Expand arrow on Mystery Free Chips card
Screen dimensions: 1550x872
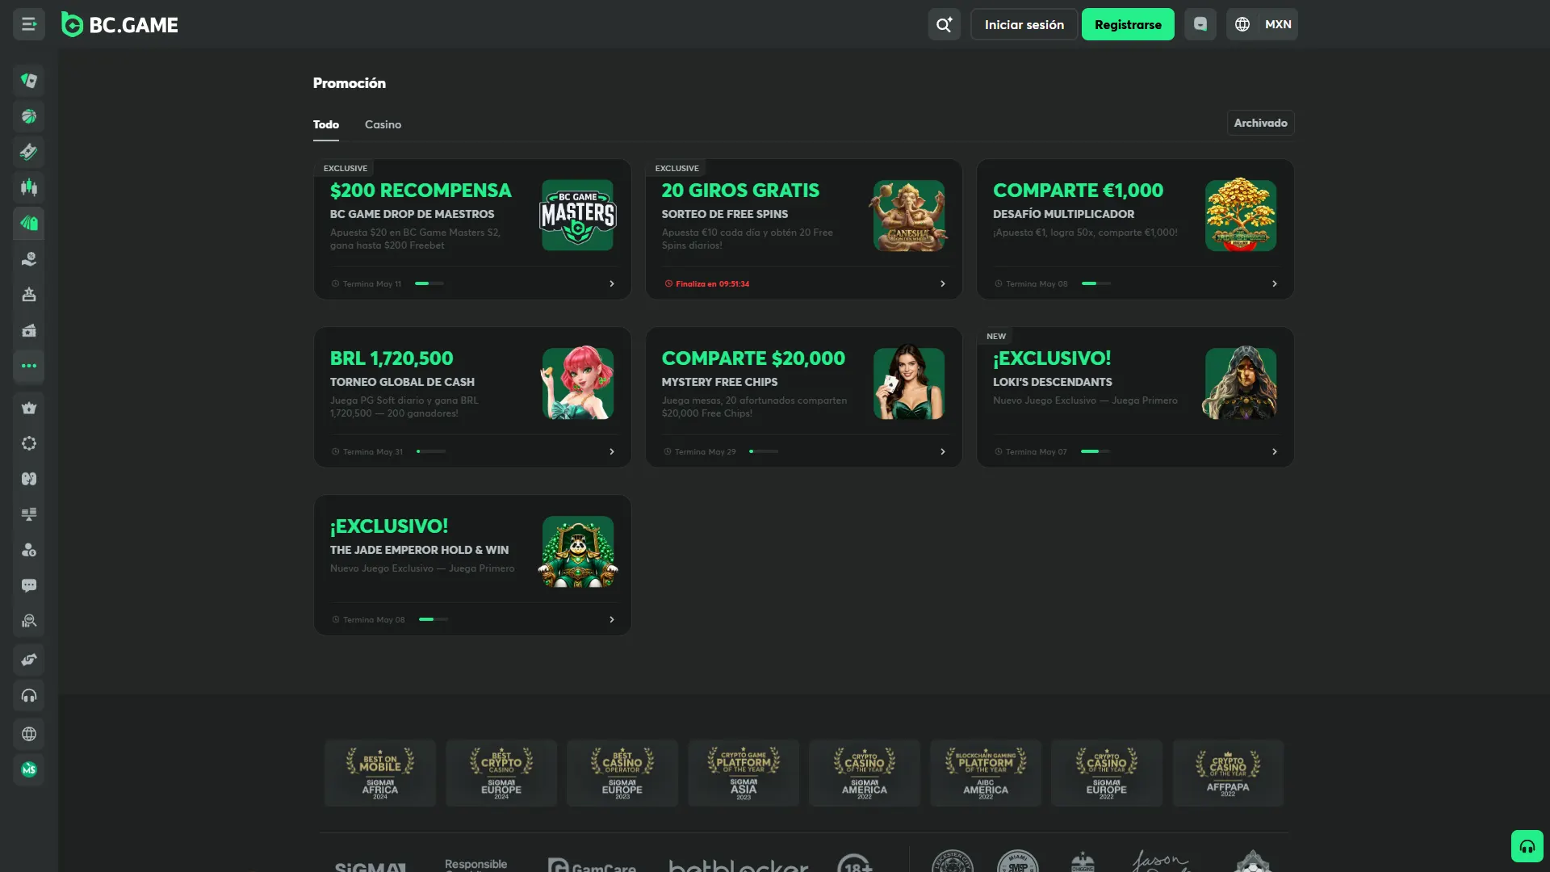pyautogui.click(x=943, y=451)
